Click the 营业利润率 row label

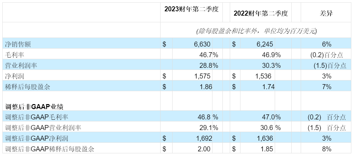click(20, 66)
